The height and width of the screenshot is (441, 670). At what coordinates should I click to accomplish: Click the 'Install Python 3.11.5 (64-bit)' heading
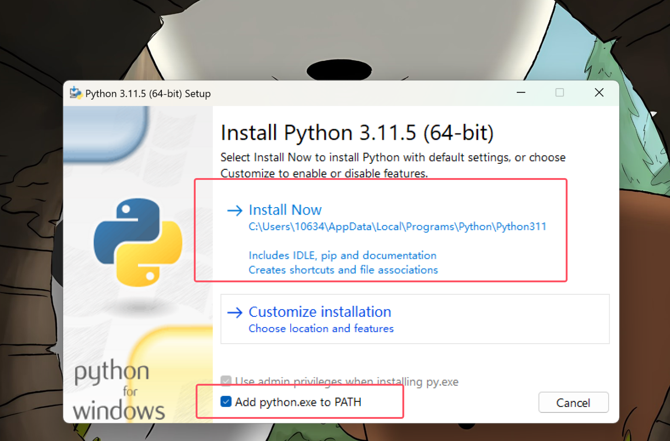(x=357, y=133)
